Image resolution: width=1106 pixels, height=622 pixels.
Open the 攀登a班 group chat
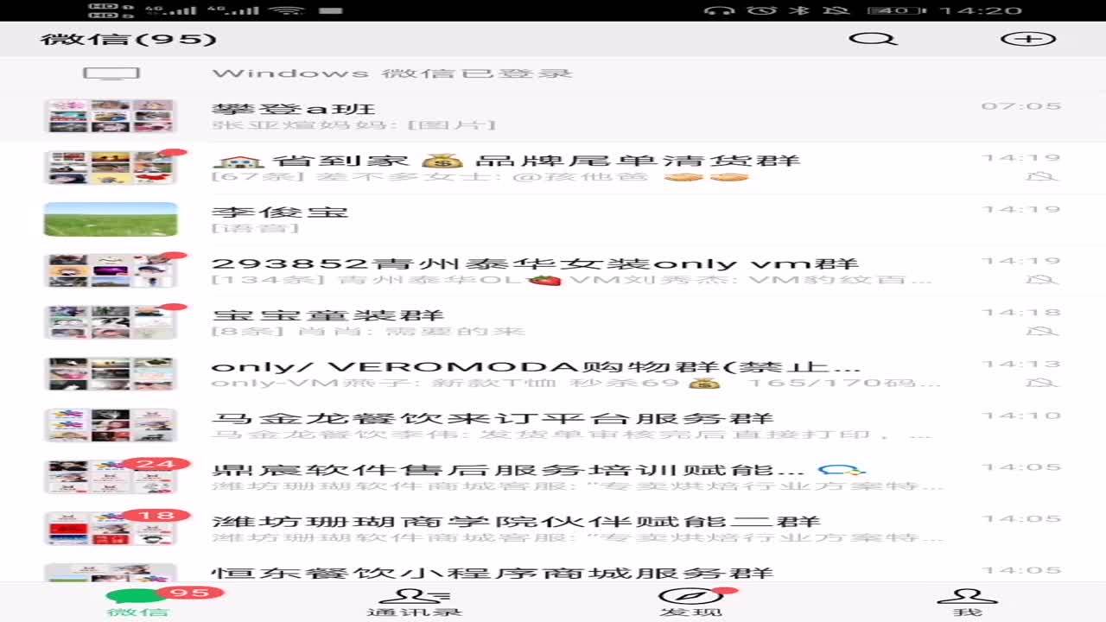click(x=553, y=116)
